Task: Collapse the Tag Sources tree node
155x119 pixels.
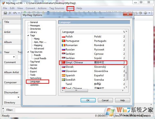Action: pos(28,52)
